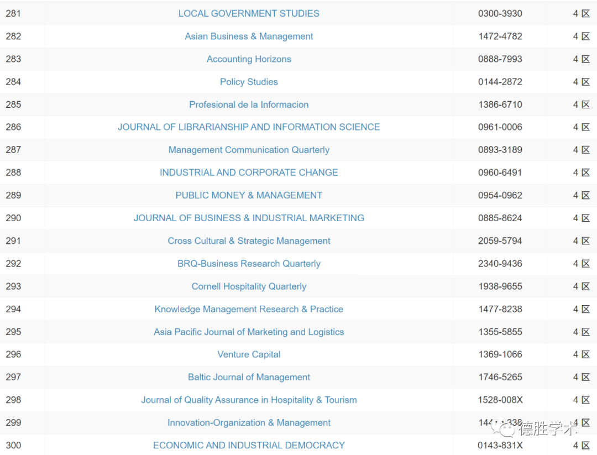Viewport: 597px width, 455px height.
Task: Open PUBLIC MONEY & MANAGEMENT link
Action: pos(249,195)
